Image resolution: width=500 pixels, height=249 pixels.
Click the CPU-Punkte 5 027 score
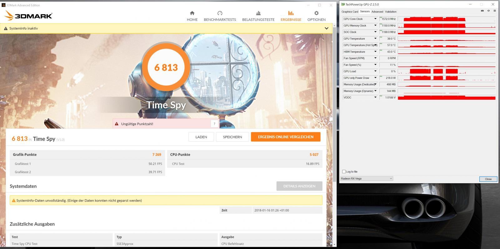[x=314, y=155]
